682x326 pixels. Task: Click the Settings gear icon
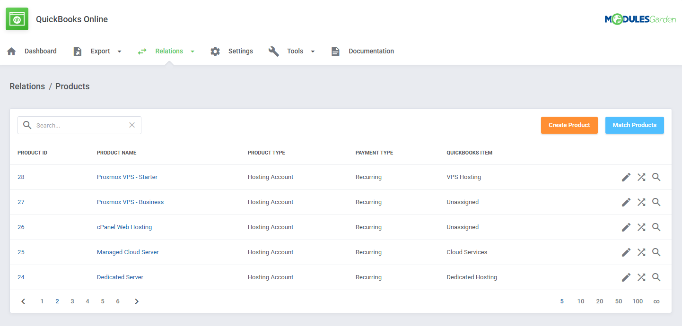point(215,51)
